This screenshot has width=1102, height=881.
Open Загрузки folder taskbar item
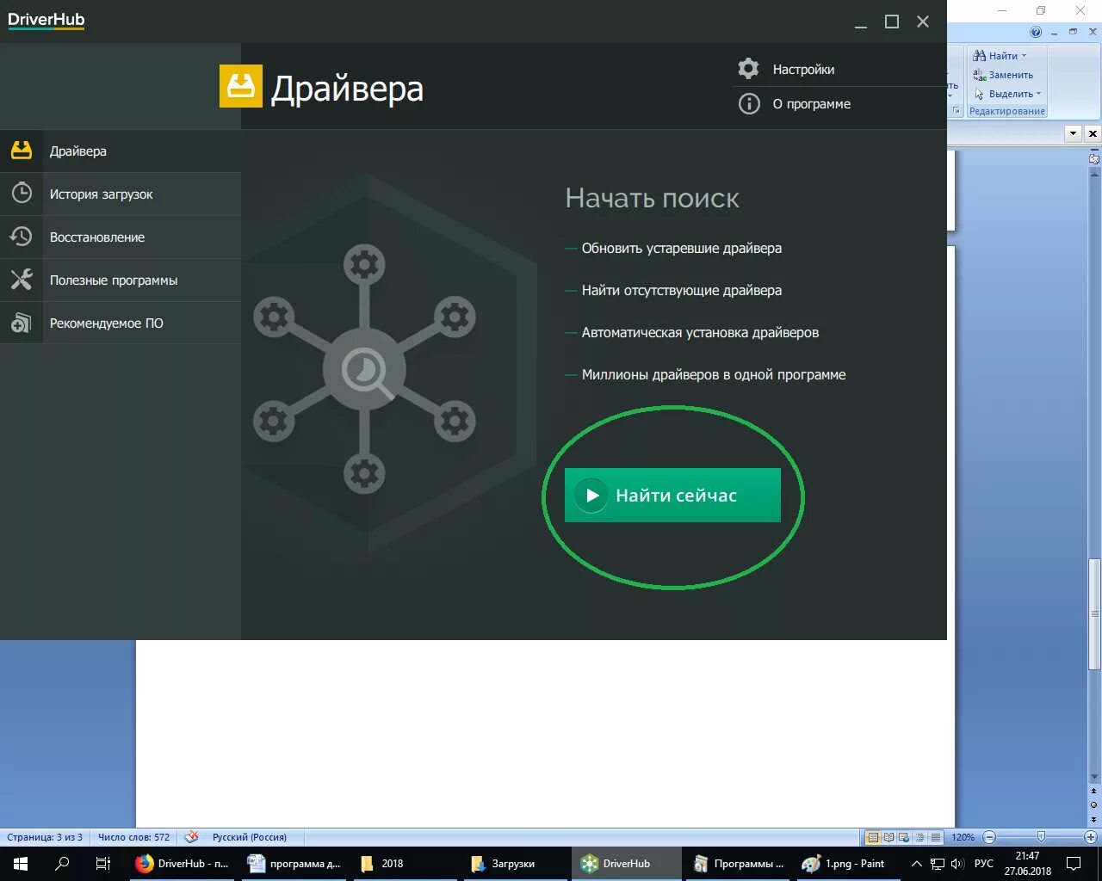coord(517,864)
